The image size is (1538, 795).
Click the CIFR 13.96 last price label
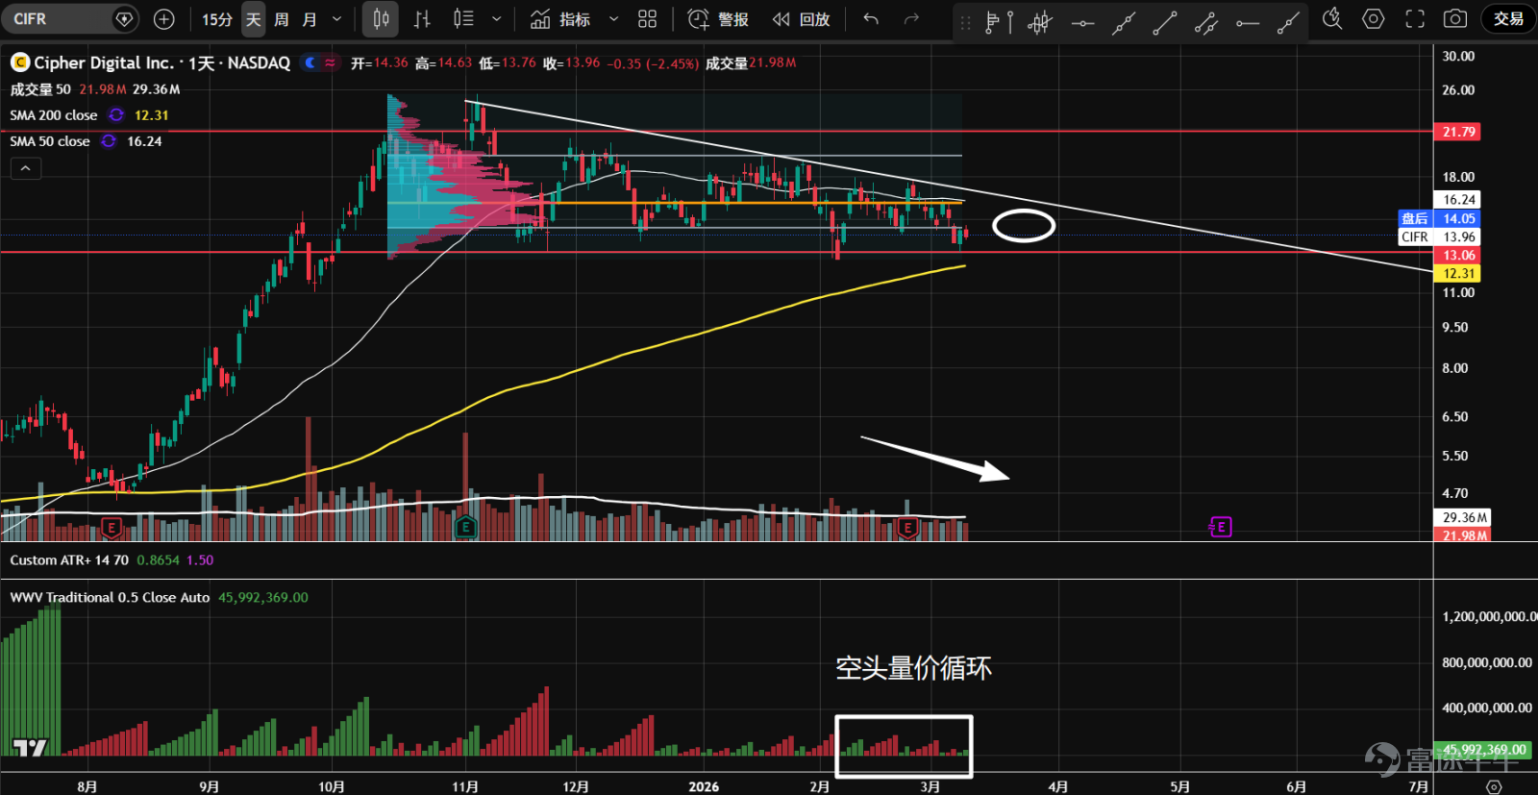1440,237
